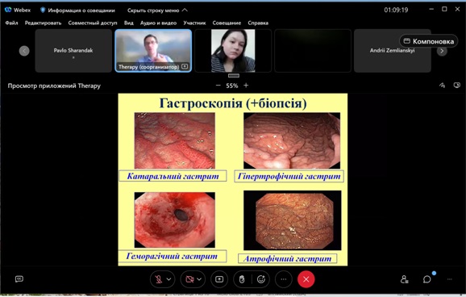Unmute the microphone button
The image size is (466, 297).
click(x=158, y=279)
